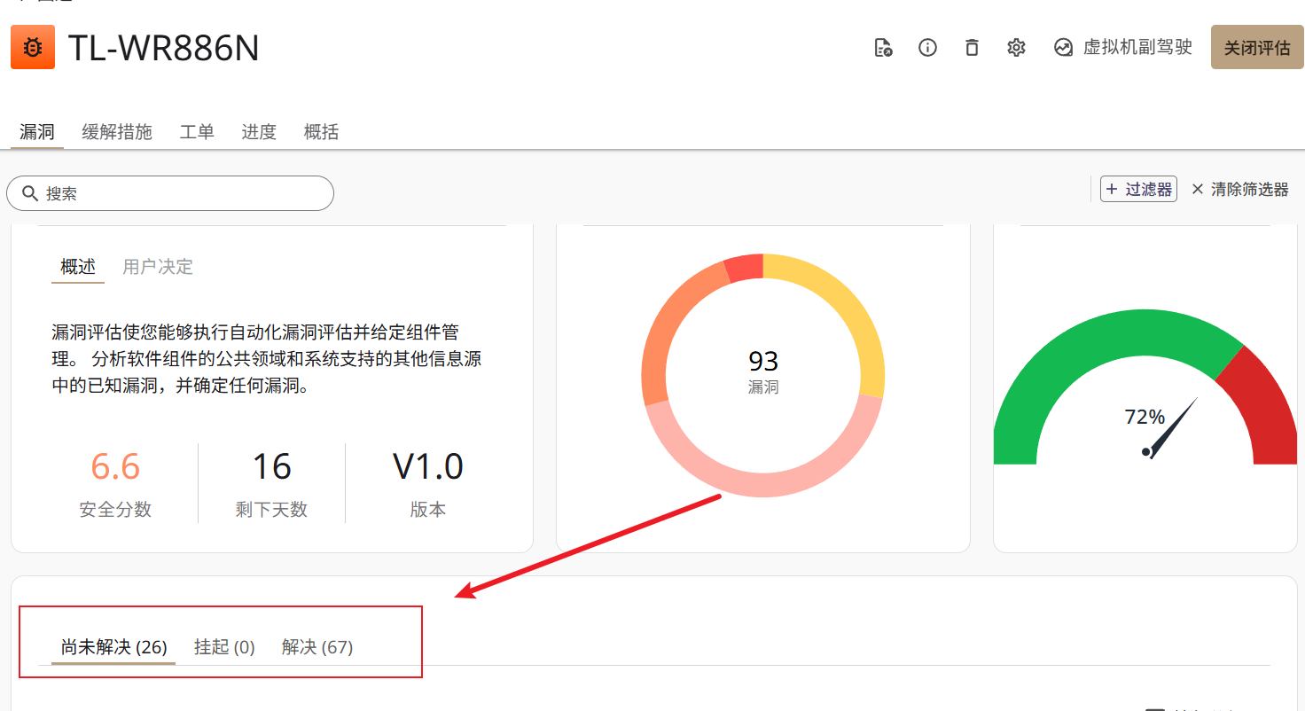
Task: Click 清除筛选器 to clear filters
Action: (1239, 190)
